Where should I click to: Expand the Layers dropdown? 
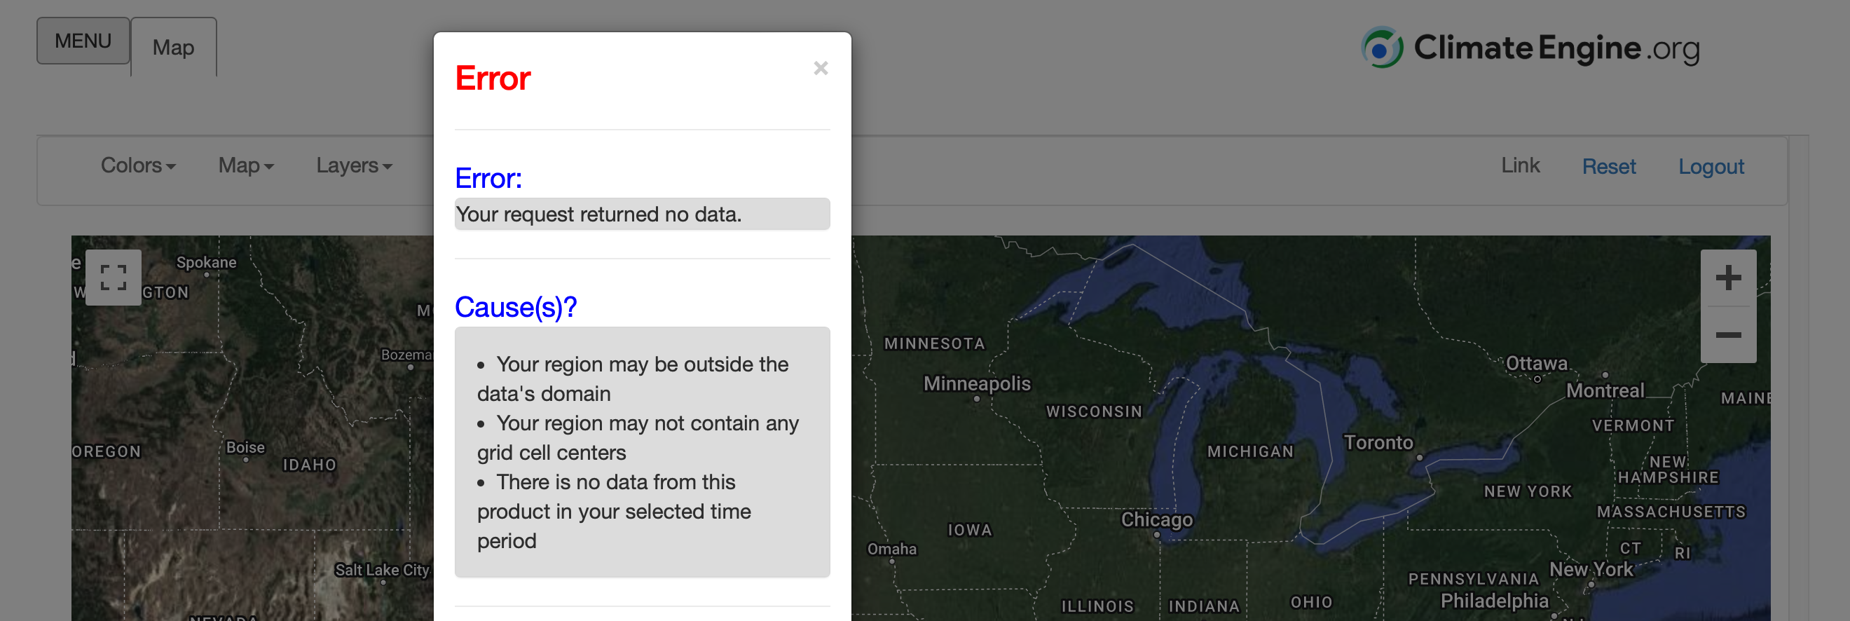354,166
